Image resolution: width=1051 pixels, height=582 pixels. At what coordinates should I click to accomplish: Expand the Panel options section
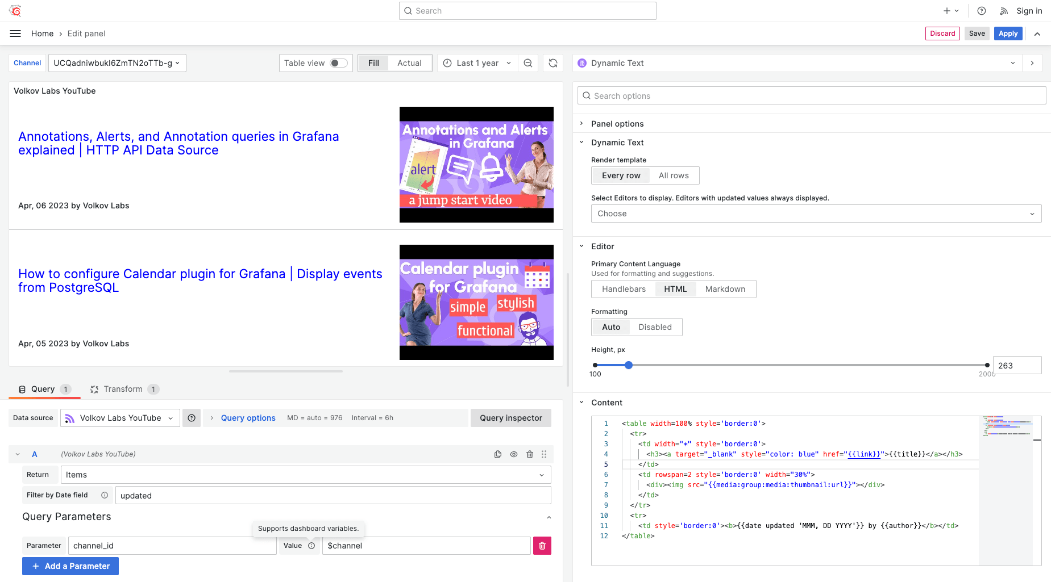[616, 123]
